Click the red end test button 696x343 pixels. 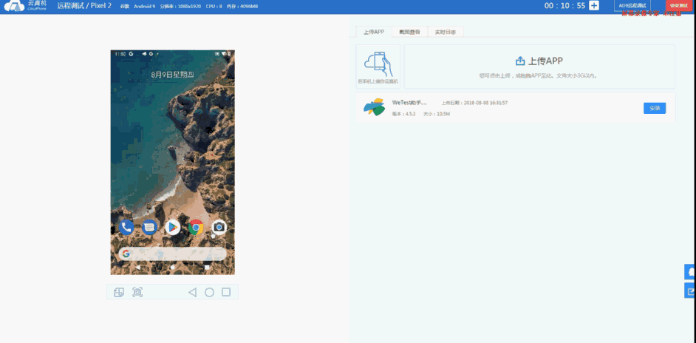(x=679, y=5)
